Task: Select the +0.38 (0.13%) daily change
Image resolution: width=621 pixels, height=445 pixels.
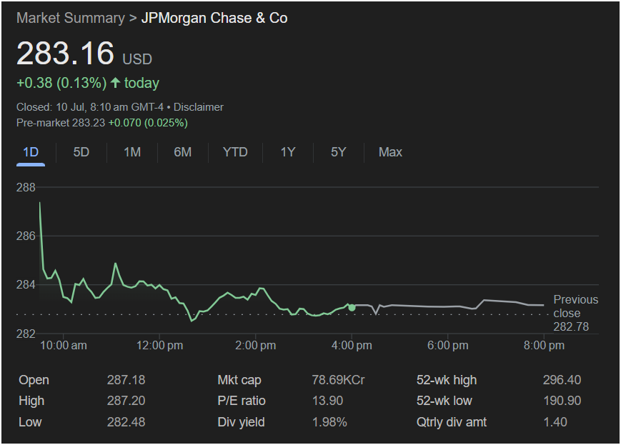Action: pos(61,83)
